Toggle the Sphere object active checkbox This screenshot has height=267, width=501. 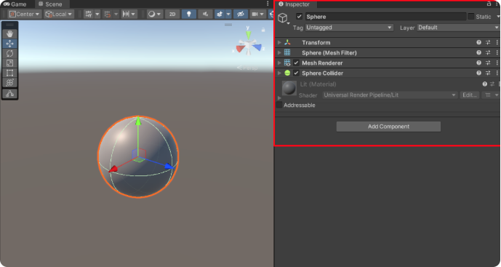pyautogui.click(x=299, y=16)
